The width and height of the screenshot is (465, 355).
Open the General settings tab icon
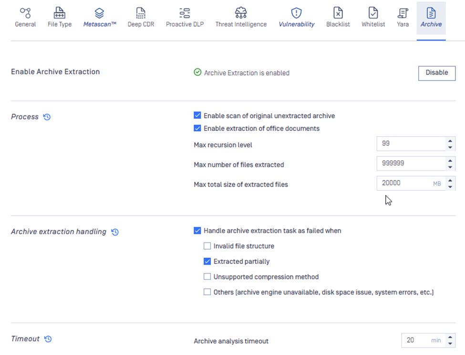pos(25,13)
